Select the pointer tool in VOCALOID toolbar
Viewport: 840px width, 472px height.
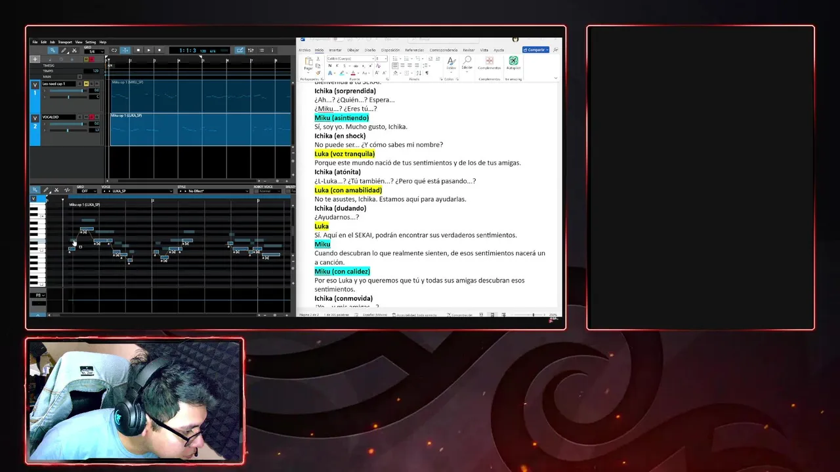[x=52, y=50]
